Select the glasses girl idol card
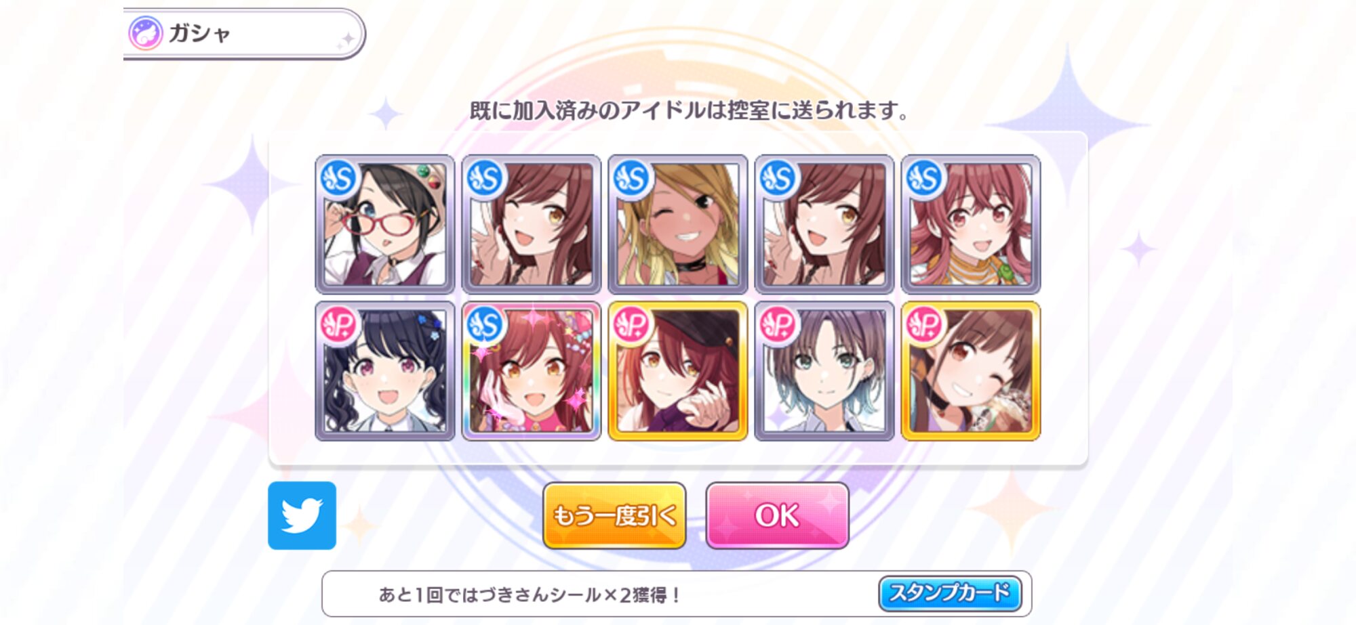1356x625 pixels. tap(385, 225)
